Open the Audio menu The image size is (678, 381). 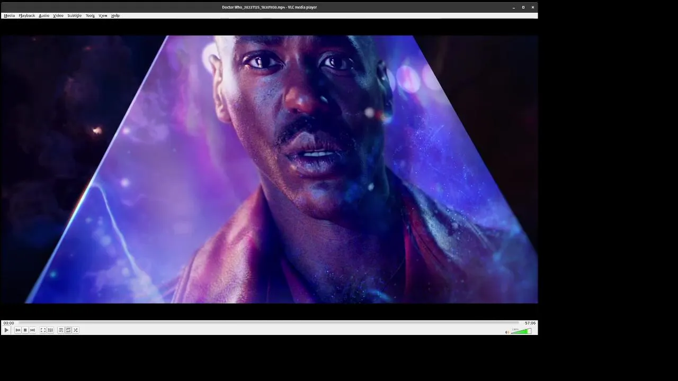click(x=44, y=15)
